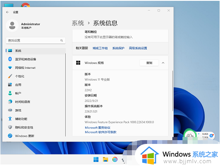The image size is (220, 167).
Task: Select the 系统 sidebar item
Action: coord(36,51)
